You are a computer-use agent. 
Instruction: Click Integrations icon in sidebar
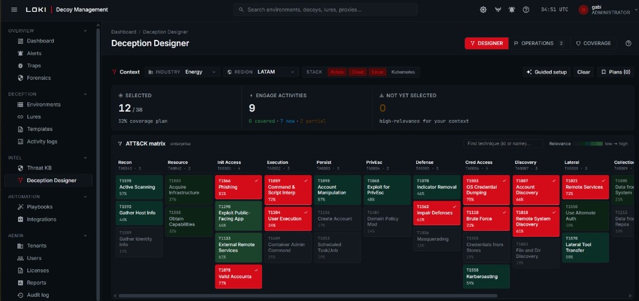coord(21,219)
